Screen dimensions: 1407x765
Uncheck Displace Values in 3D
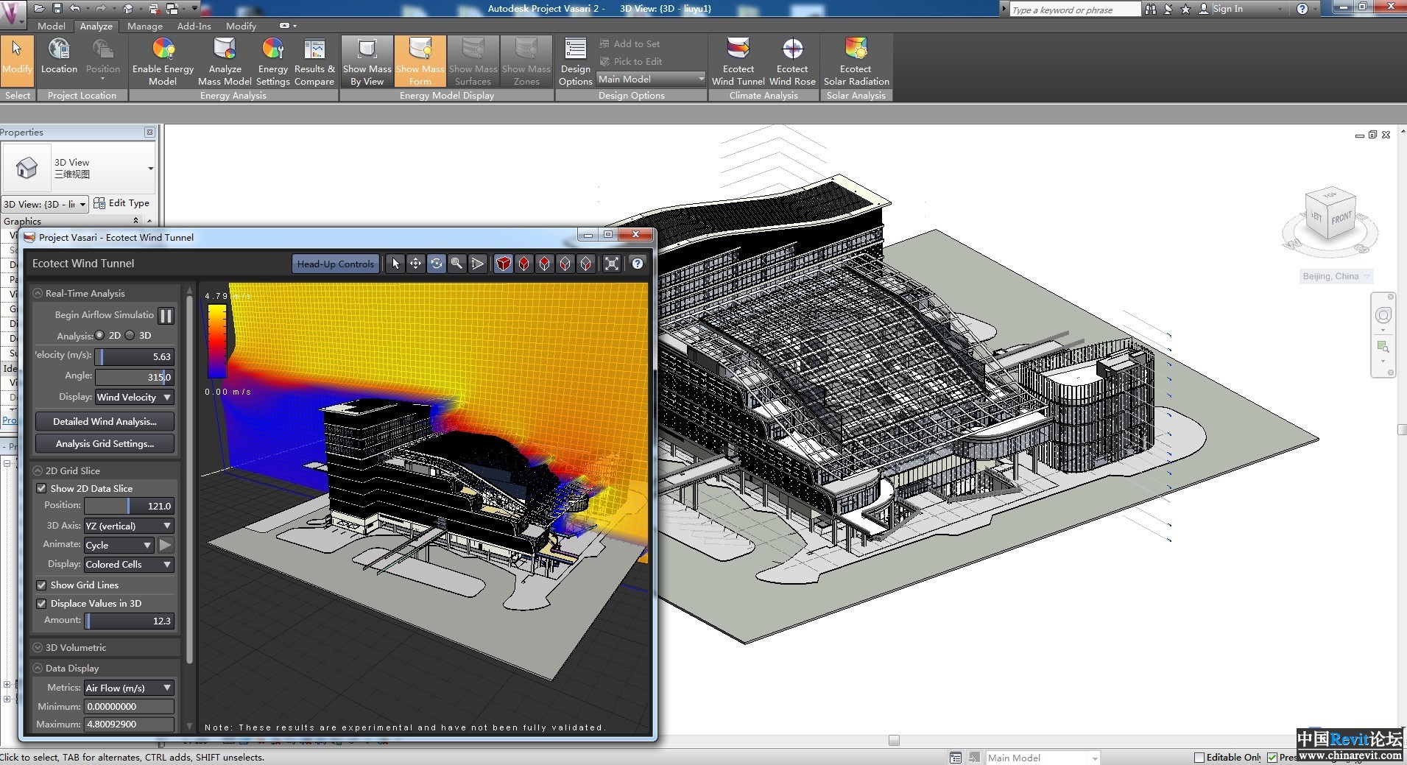coord(42,603)
